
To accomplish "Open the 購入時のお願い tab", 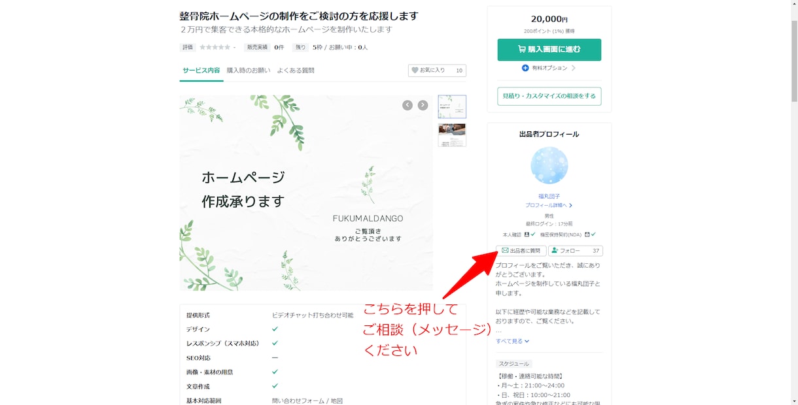I will pyautogui.click(x=248, y=71).
